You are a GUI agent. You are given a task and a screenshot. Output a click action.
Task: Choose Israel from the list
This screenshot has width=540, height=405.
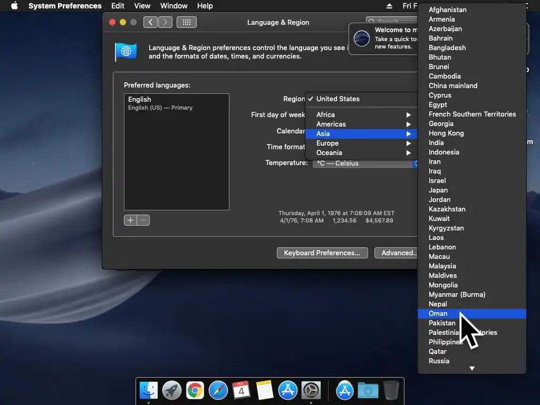(472, 181)
